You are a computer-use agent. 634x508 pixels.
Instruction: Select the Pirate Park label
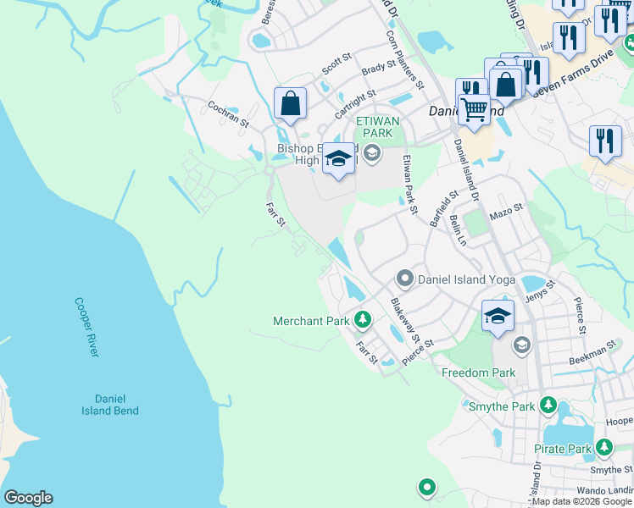[x=563, y=449]
